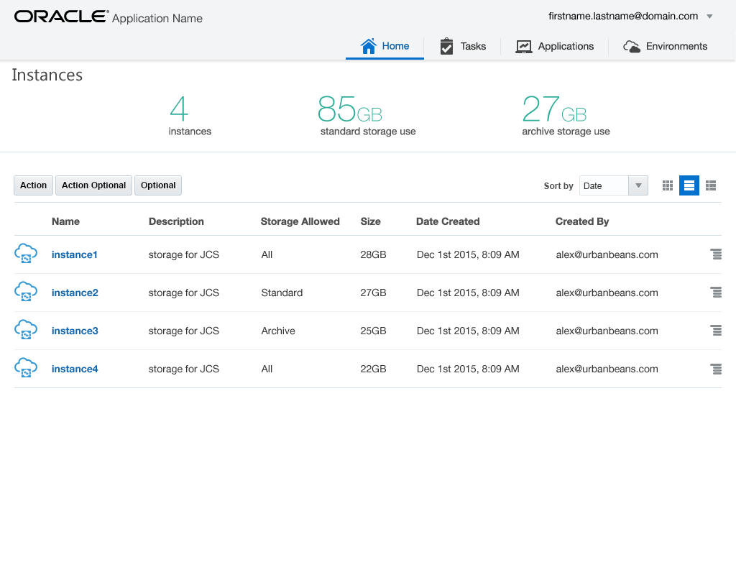Viewport: 736px width, 575px height.
Task: Open the row actions menu for instance1
Action: coord(715,254)
